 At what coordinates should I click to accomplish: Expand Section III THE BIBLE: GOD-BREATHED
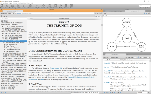click(x=2, y=64)
